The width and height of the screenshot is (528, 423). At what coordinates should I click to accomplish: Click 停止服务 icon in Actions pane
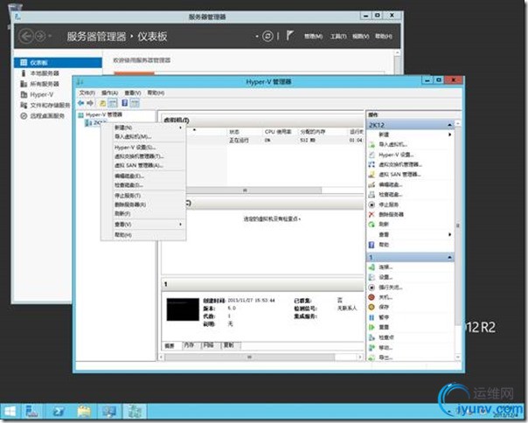tap(372, 205)
